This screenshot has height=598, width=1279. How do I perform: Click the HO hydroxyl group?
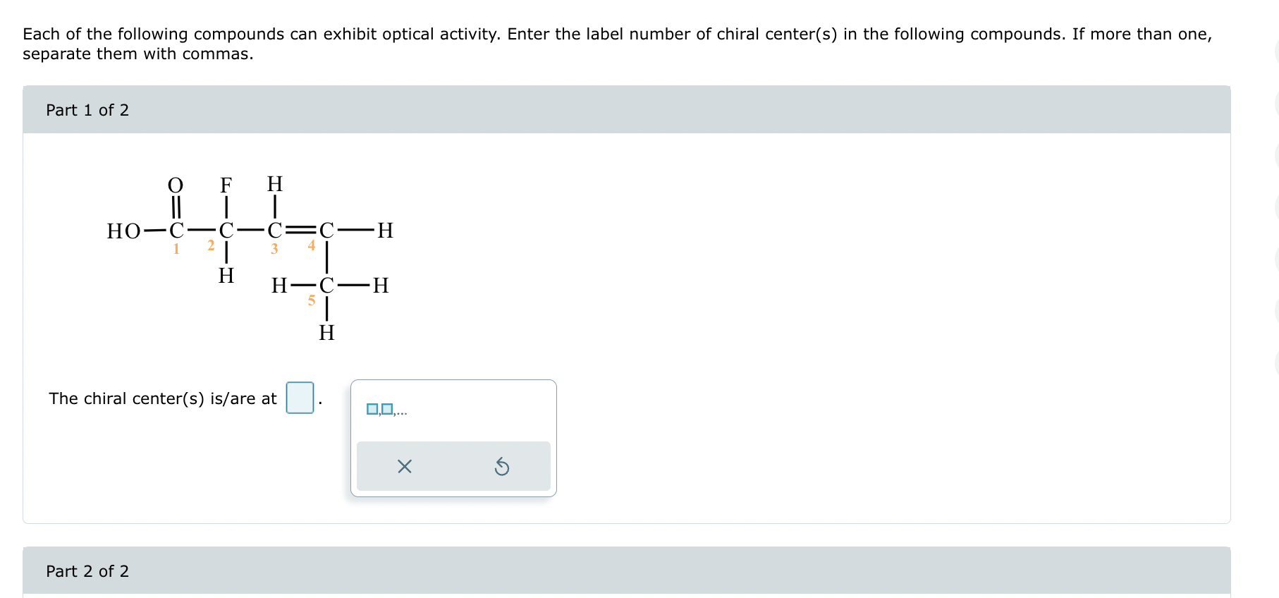[x=123, y=231]
